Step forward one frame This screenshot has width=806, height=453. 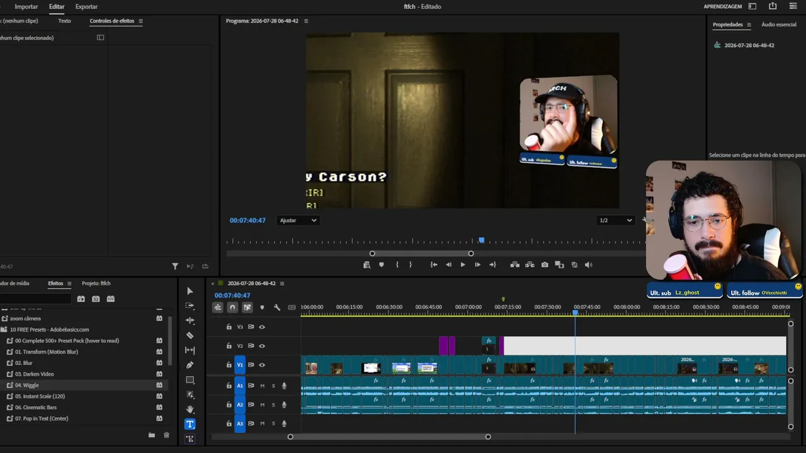pos(477,265)
